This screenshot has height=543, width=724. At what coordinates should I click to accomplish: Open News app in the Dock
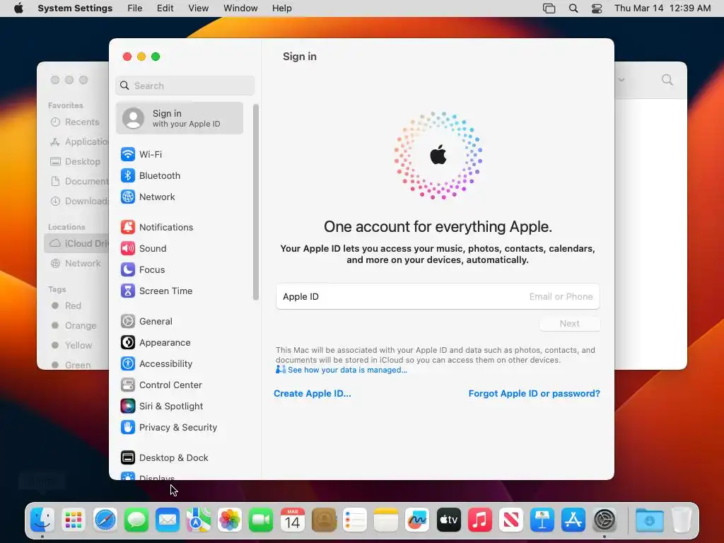(x=511, y=520)
